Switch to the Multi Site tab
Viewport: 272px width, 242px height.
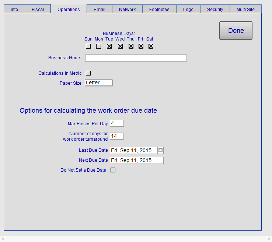[x=245, y=9]
